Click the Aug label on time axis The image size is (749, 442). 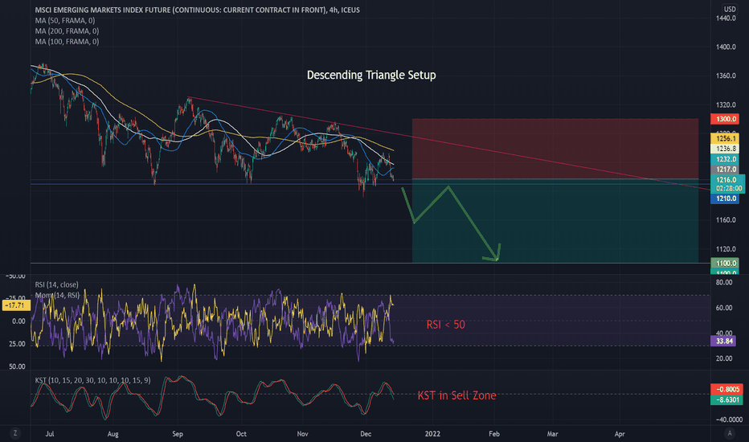113,434
